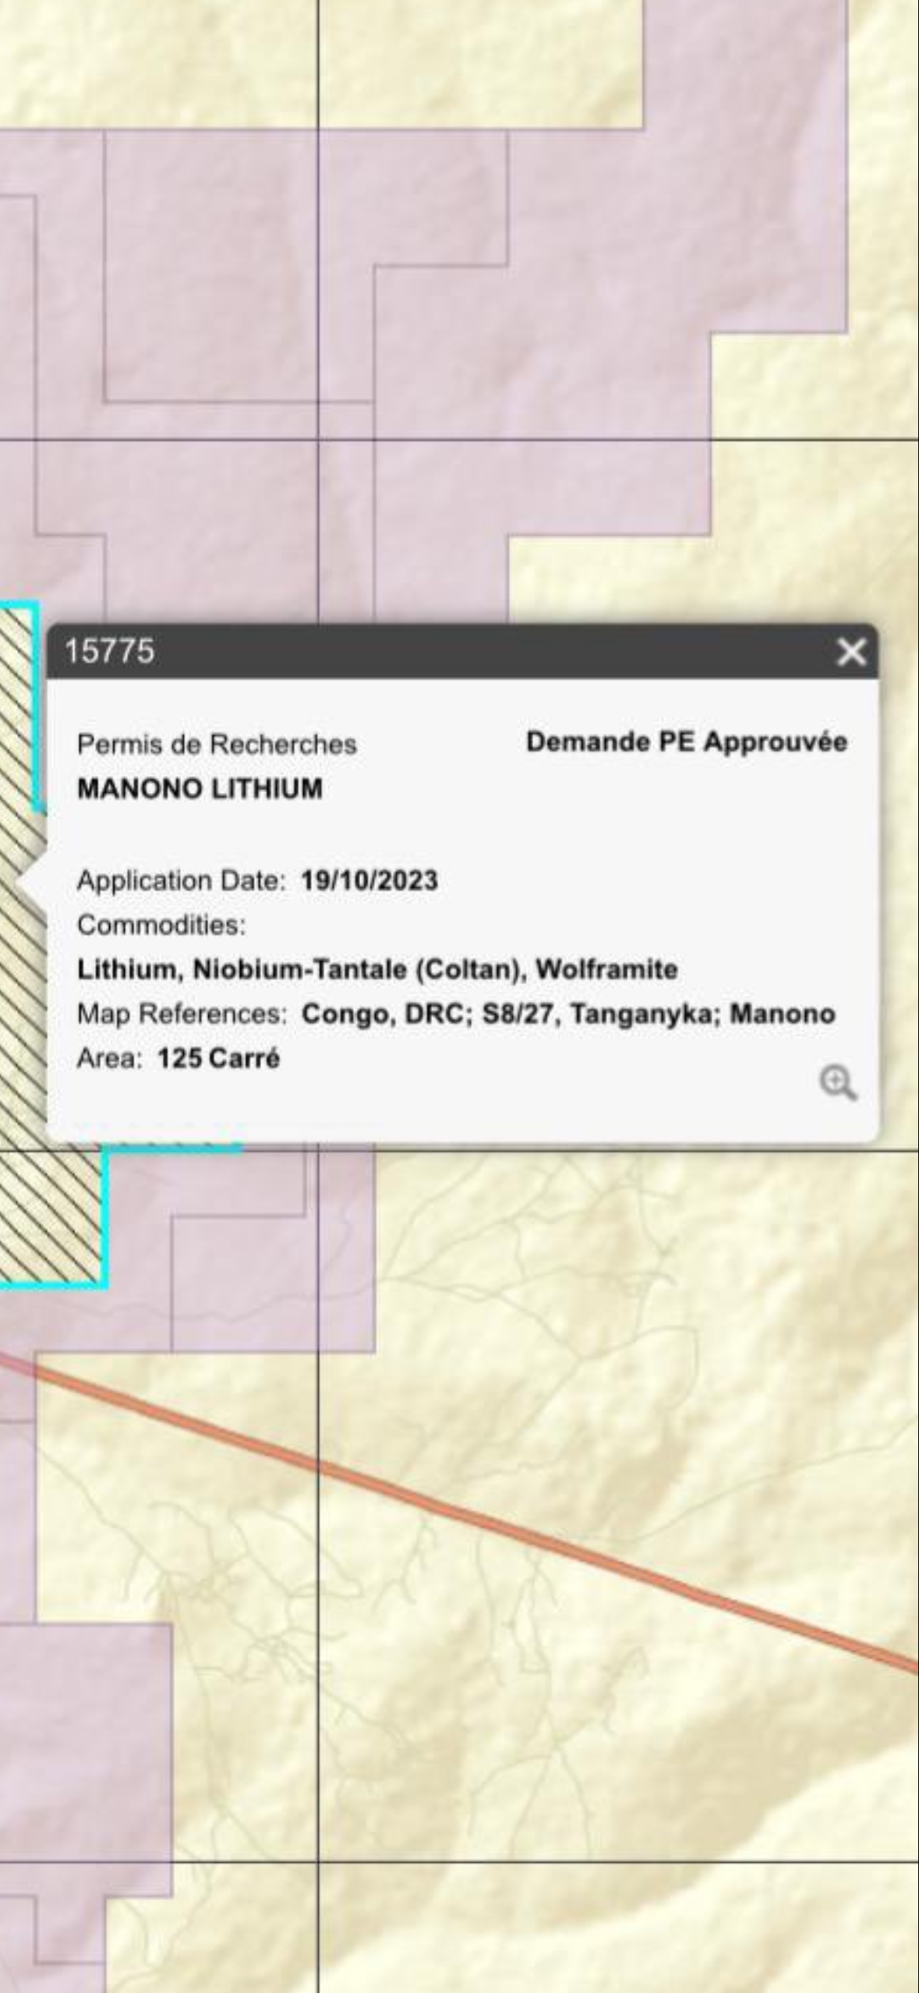Close the 15775 permit popup
Viewport: 919px width, 1993px height.
(x=850, y=652)
